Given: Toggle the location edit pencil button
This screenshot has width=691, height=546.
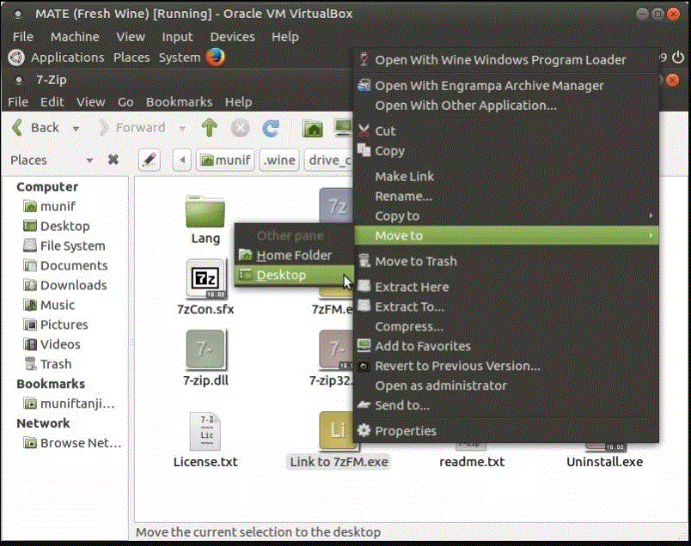Looking at the screenshot, I should click(149, 160).
